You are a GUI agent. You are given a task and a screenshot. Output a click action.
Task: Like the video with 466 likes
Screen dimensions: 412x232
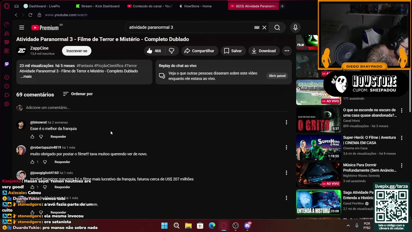[154, 51]
